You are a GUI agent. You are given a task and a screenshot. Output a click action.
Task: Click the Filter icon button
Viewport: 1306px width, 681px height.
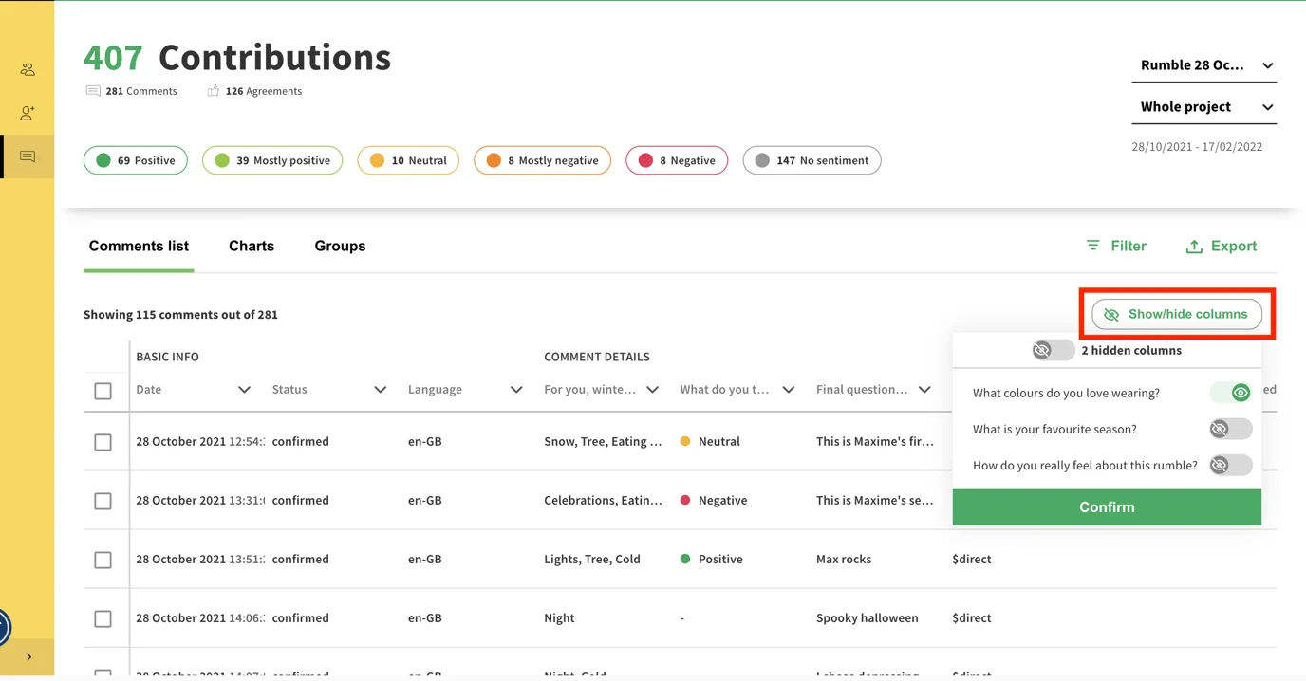coord(1092,246)
